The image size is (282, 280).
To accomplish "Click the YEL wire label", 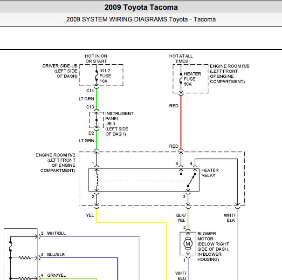I will 90,215.
